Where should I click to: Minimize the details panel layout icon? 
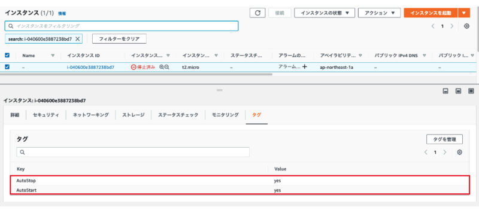[445, 91]
